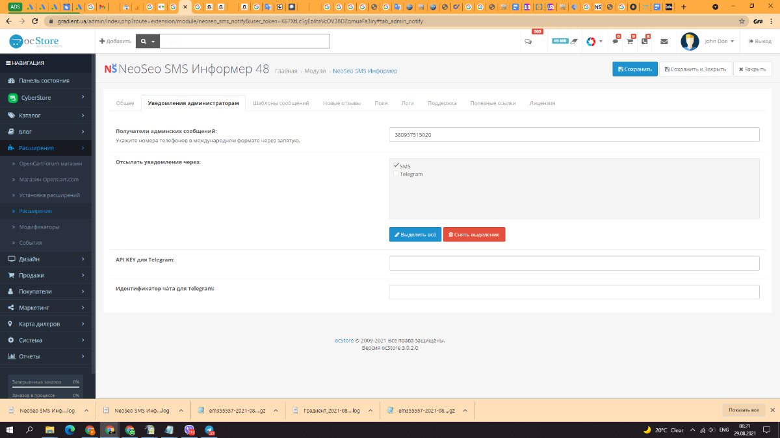
Task: Open Viber from the taskbar
Action: (x=190, y=430)
